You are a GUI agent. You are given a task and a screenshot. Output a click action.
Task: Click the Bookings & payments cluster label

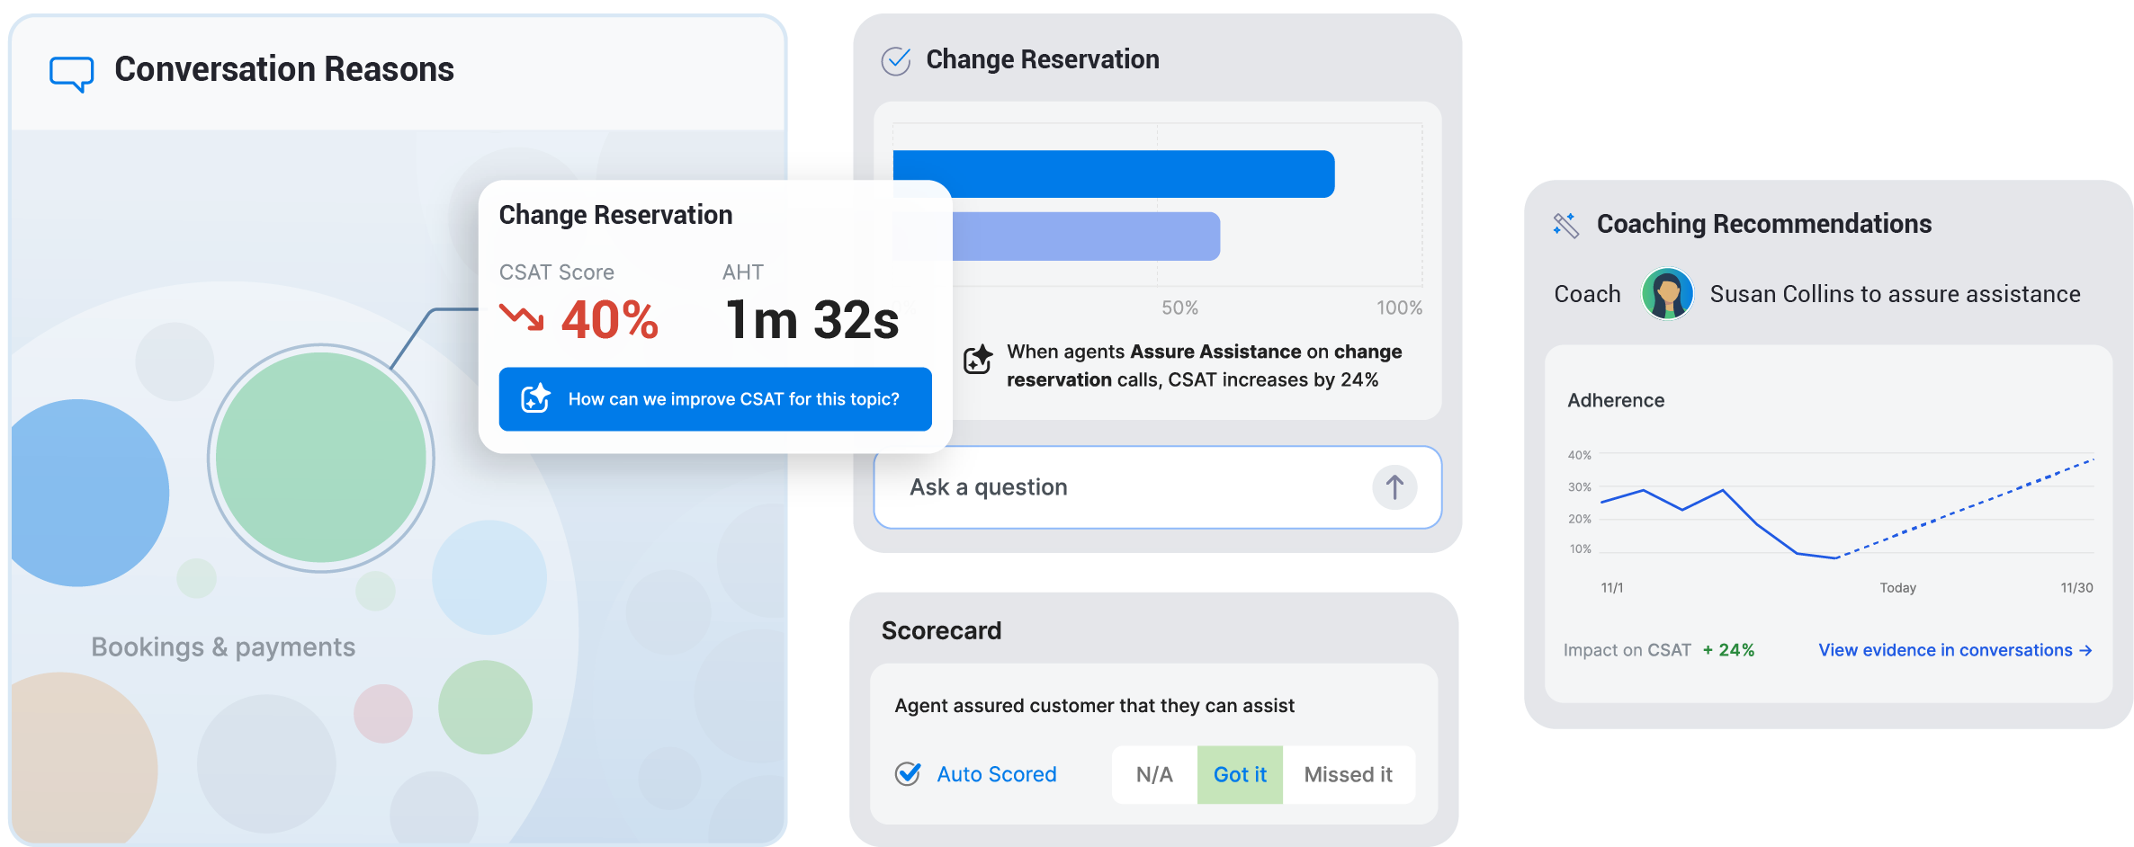(x=223, y=647)
